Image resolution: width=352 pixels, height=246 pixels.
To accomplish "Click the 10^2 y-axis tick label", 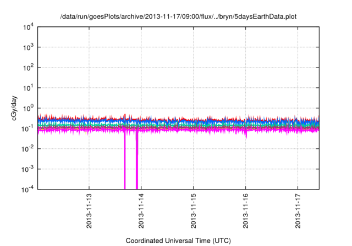I will pyautogui.click(x=28, y=68).
